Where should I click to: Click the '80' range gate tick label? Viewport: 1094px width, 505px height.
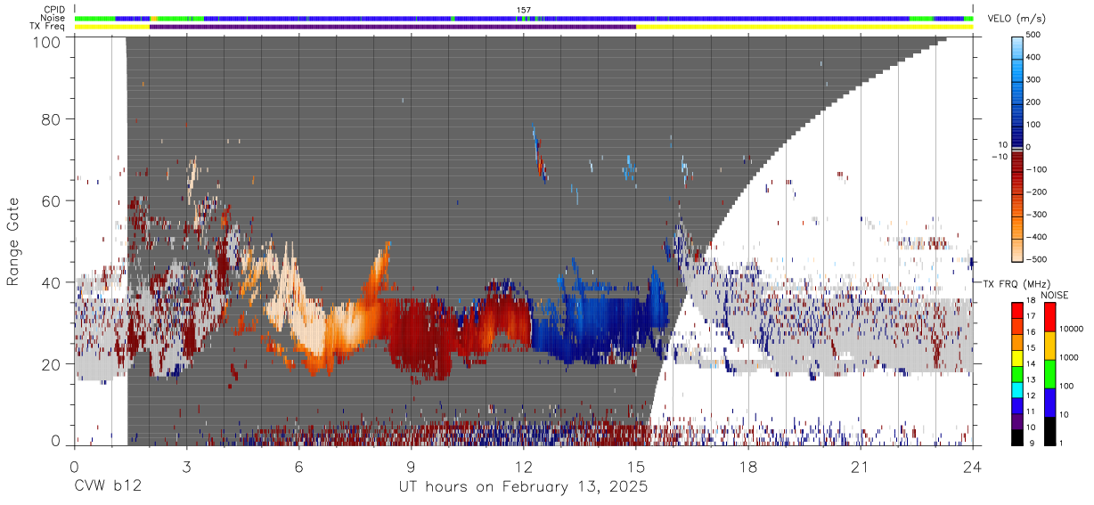click(53, 119)
